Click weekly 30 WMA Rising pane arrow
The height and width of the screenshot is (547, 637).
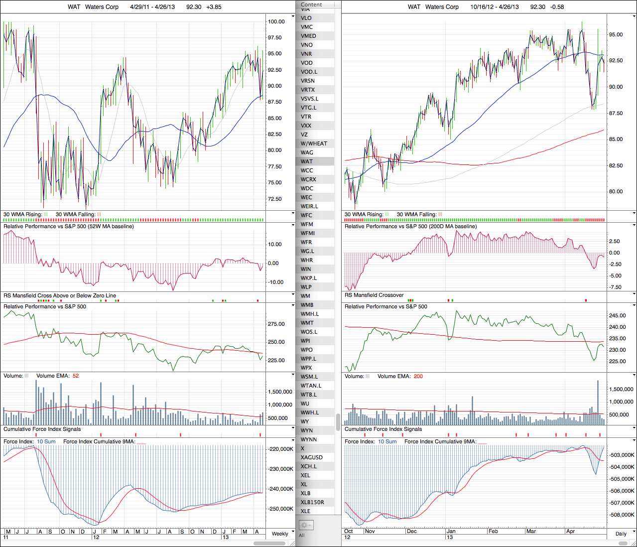293,214
